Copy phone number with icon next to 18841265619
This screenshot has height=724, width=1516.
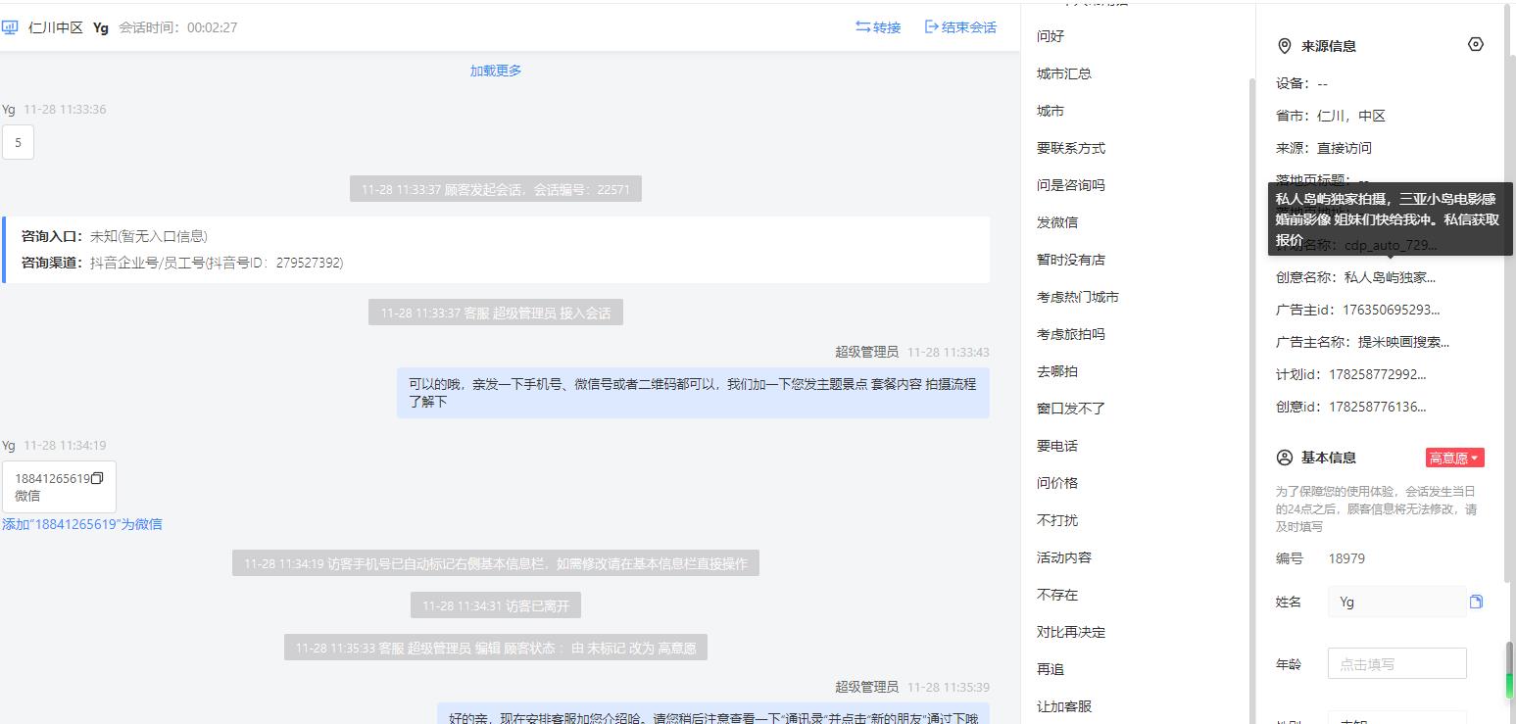coord(97,478)
